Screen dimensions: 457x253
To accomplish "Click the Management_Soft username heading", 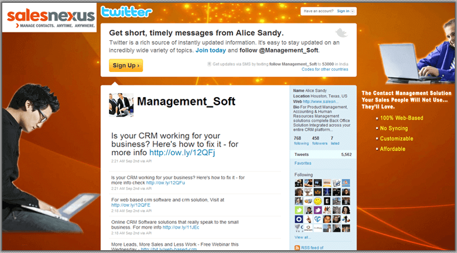I will [186, 102].
